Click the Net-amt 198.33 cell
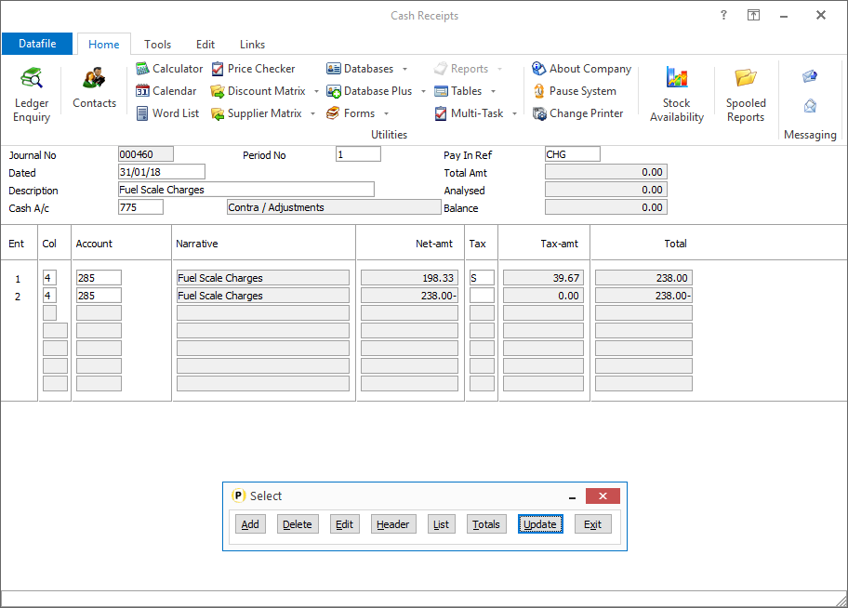Viewport: 848px width, 608px height. (x=409, y=278)
